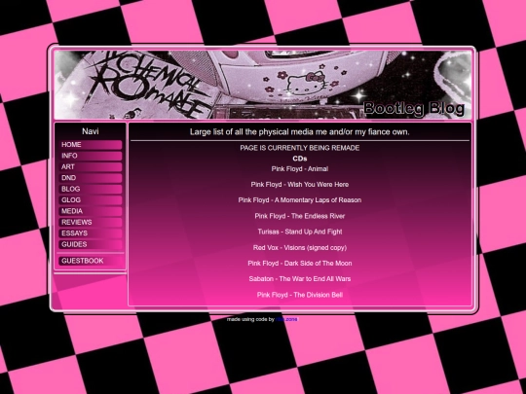
Task: Follow the code credit link in footer
Action: (286, 319)
